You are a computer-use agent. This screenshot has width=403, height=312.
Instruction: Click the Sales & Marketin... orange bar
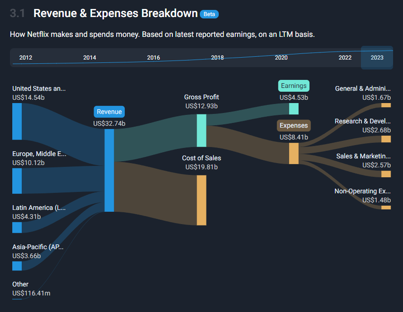(x=386, y=174)
